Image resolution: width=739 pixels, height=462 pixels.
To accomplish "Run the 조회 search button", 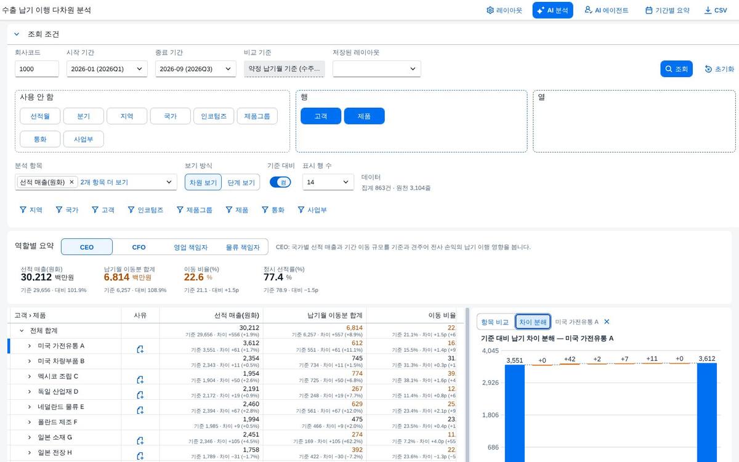I will (677, 69).
